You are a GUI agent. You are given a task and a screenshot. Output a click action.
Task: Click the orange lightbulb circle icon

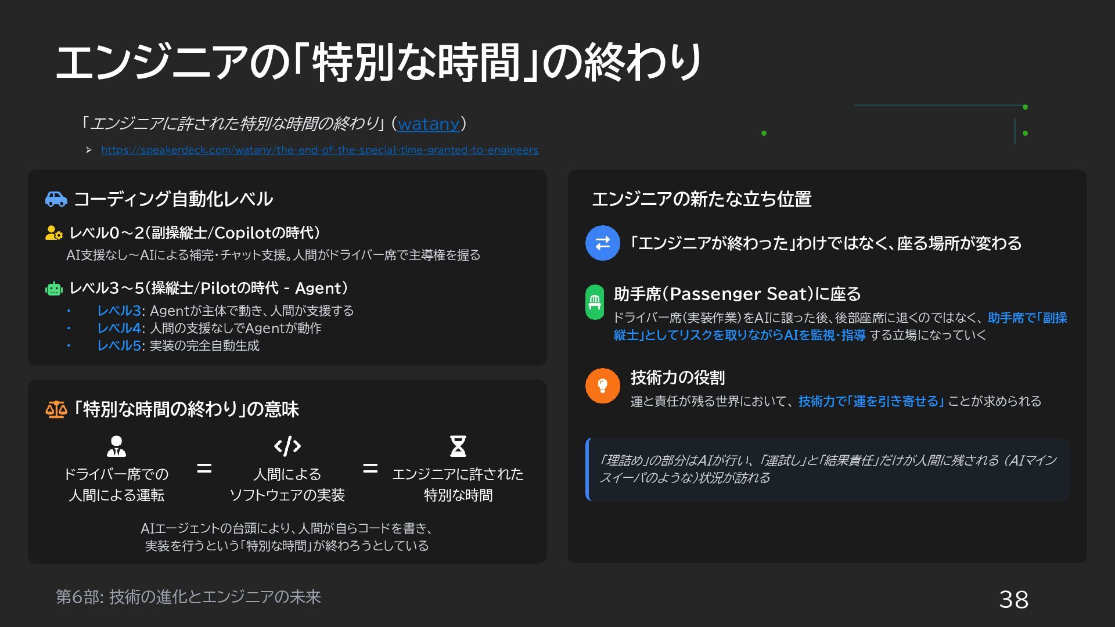[x=602, y=385]
